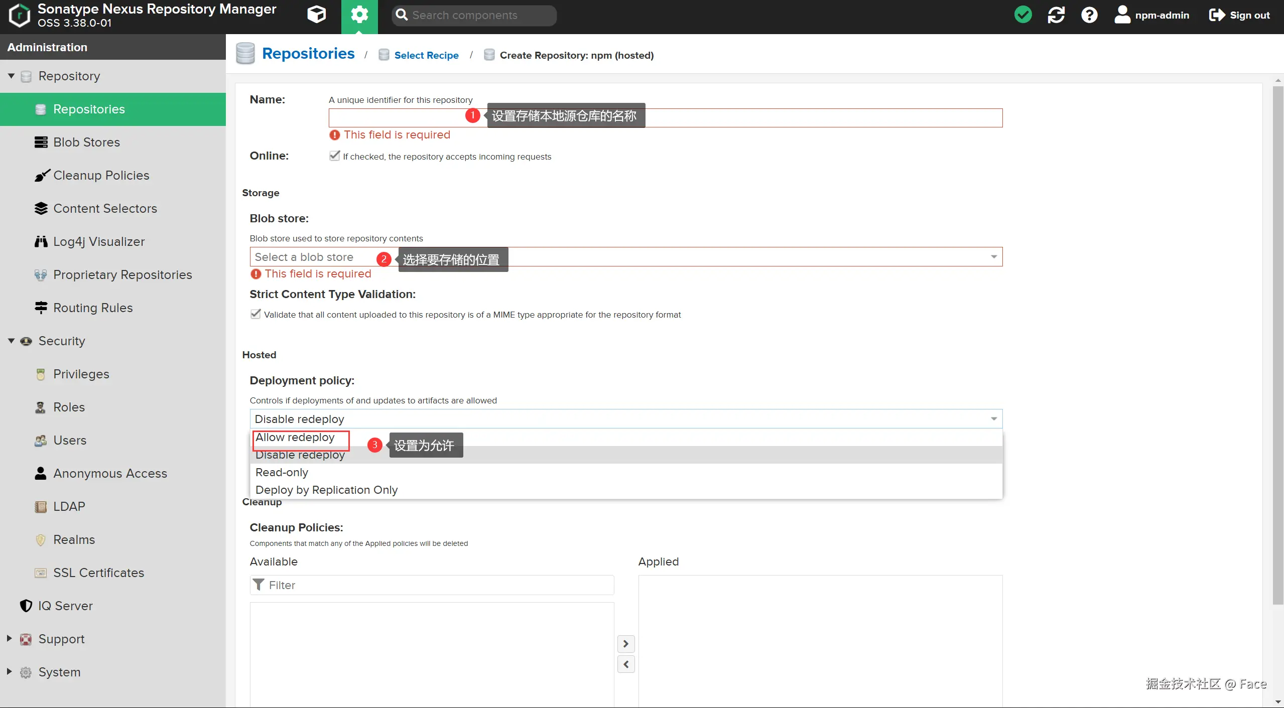This screenshot has width=1284, height=708.
Task: Expand the Support tree section
Action: coord(9,638)
